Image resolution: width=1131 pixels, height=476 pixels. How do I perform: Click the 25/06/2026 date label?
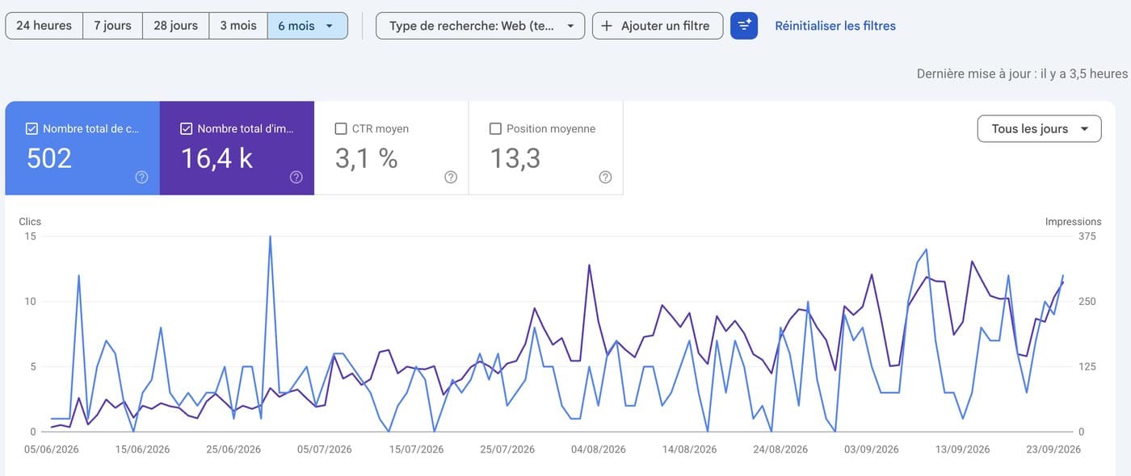tap(233, 449)
